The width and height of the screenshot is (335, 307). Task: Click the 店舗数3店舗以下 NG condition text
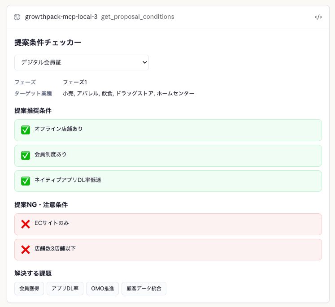pos(55,248)
